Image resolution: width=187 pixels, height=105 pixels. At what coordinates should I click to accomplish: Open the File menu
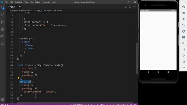6,2
